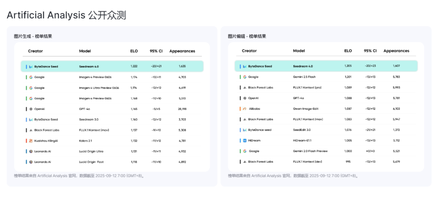444x199 pixels.
Task: Click the ELO value 1,205
Action: pyautogui.click(x=348, y=66)
